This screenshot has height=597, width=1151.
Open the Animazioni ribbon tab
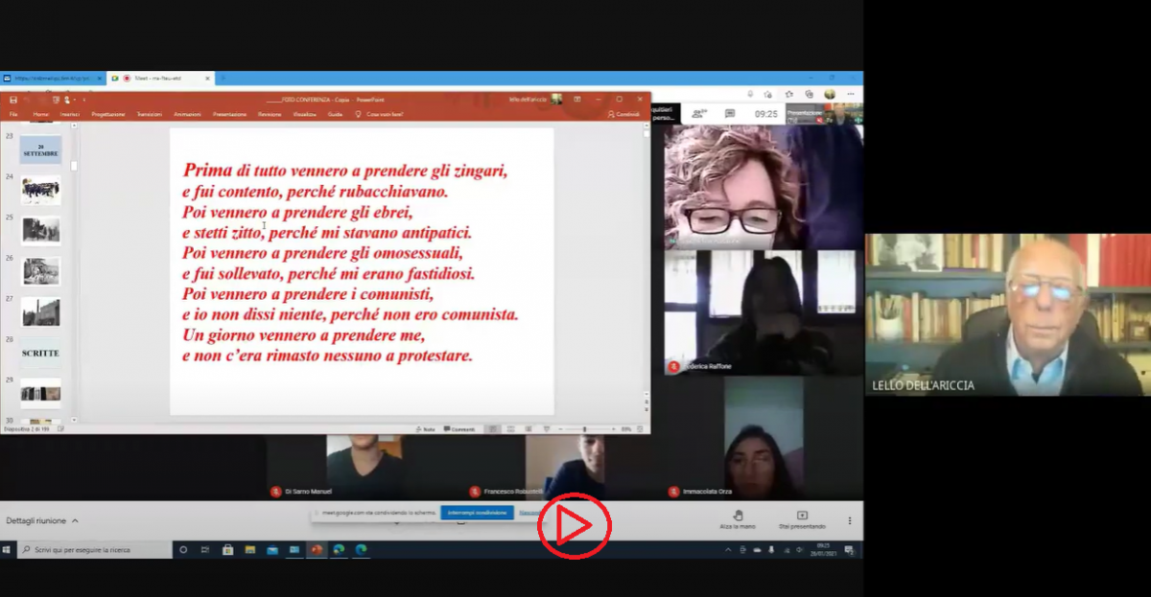(x=187, y=114)
